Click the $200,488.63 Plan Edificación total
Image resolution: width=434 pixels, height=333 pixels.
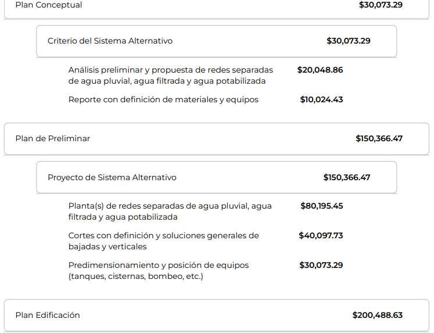click(x=377, y=315)
